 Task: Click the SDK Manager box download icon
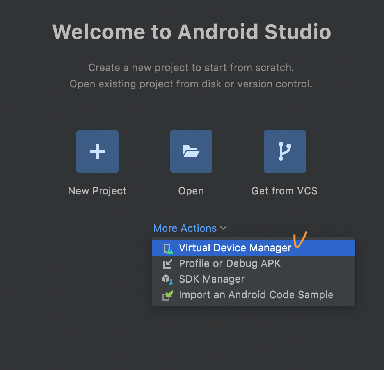tap(168, 279)
